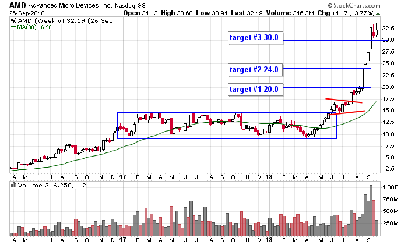Open the StockCharts.com copyright link
The width and height of the screenshot is (408, 245).
click(354, 5)
